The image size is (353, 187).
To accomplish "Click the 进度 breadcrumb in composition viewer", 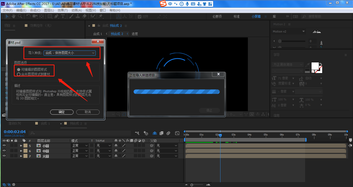I will click(135, 34).
